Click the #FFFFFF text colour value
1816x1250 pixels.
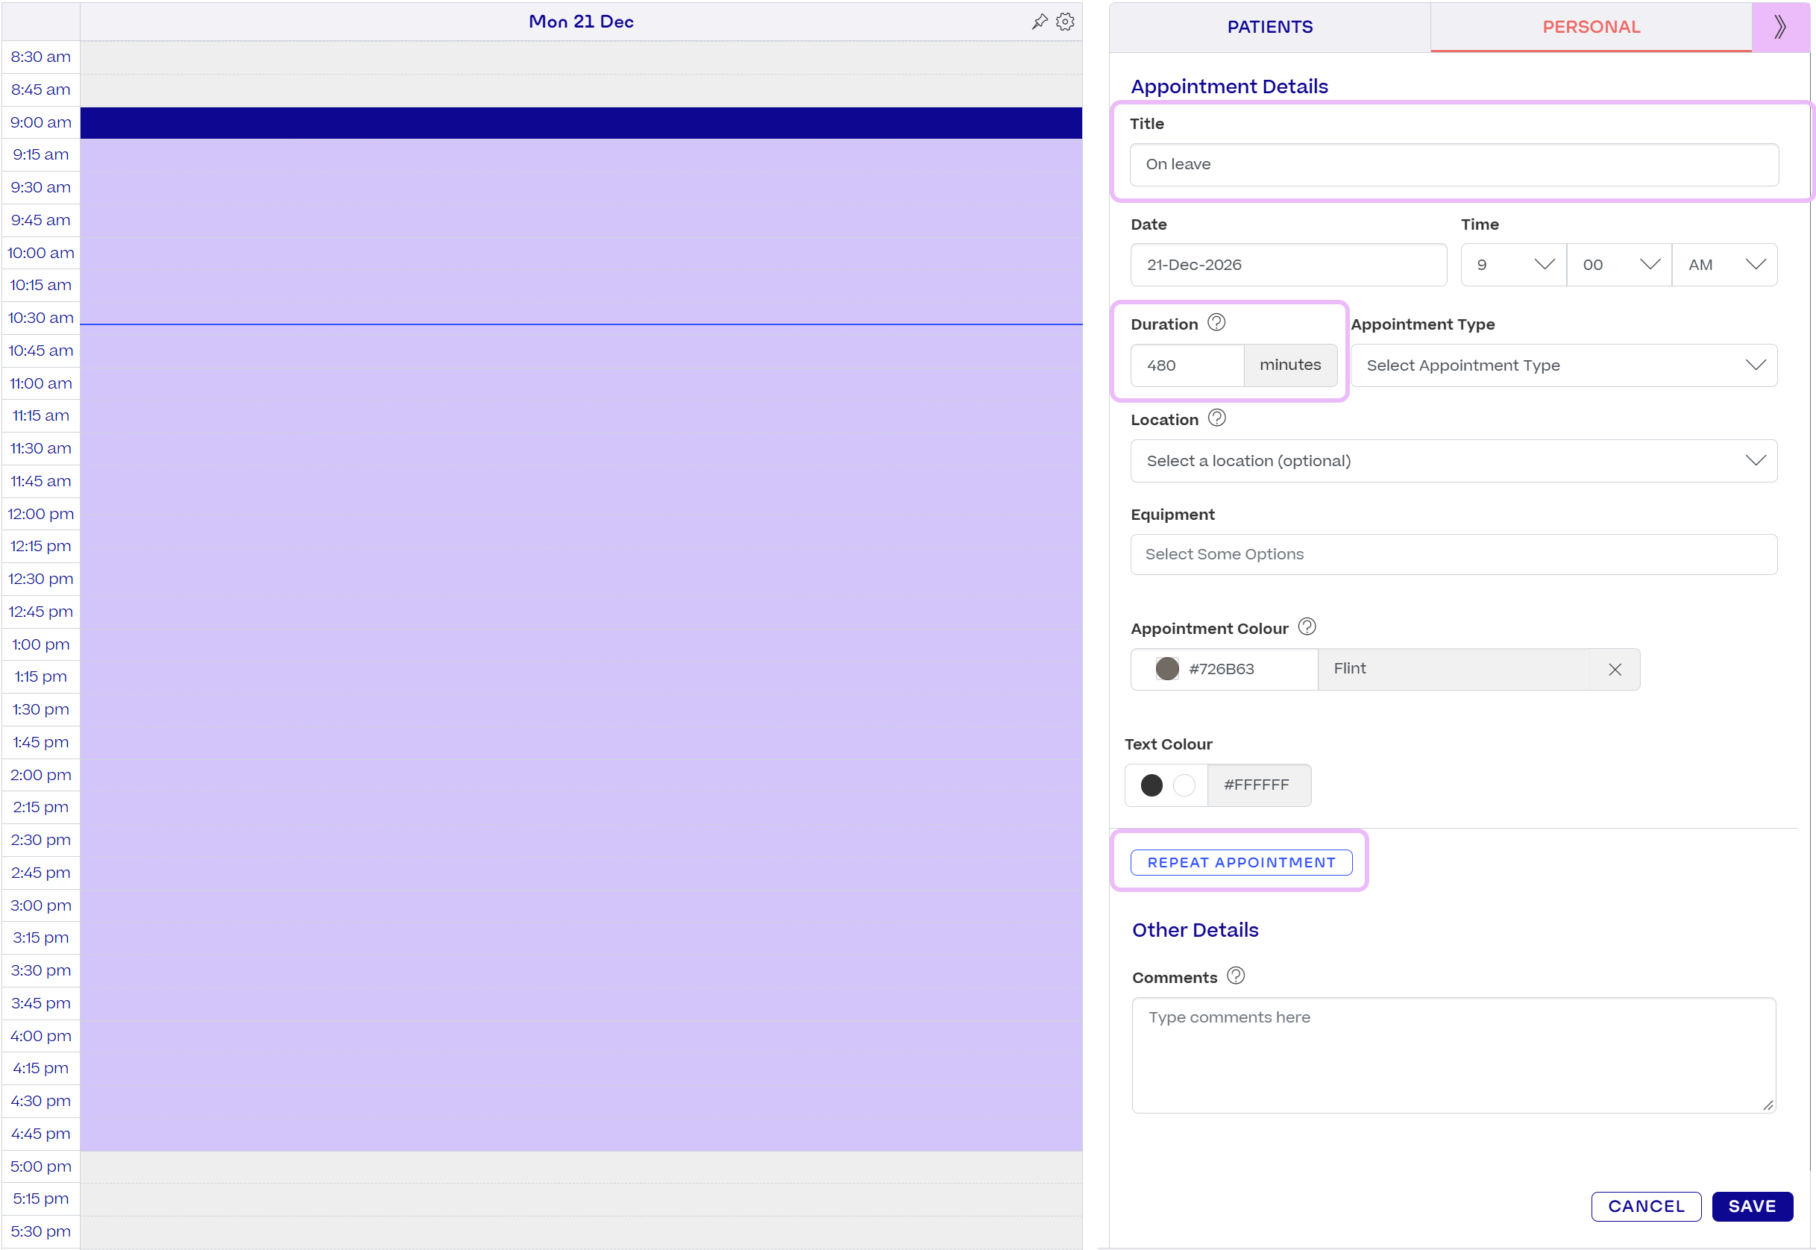1258,785
